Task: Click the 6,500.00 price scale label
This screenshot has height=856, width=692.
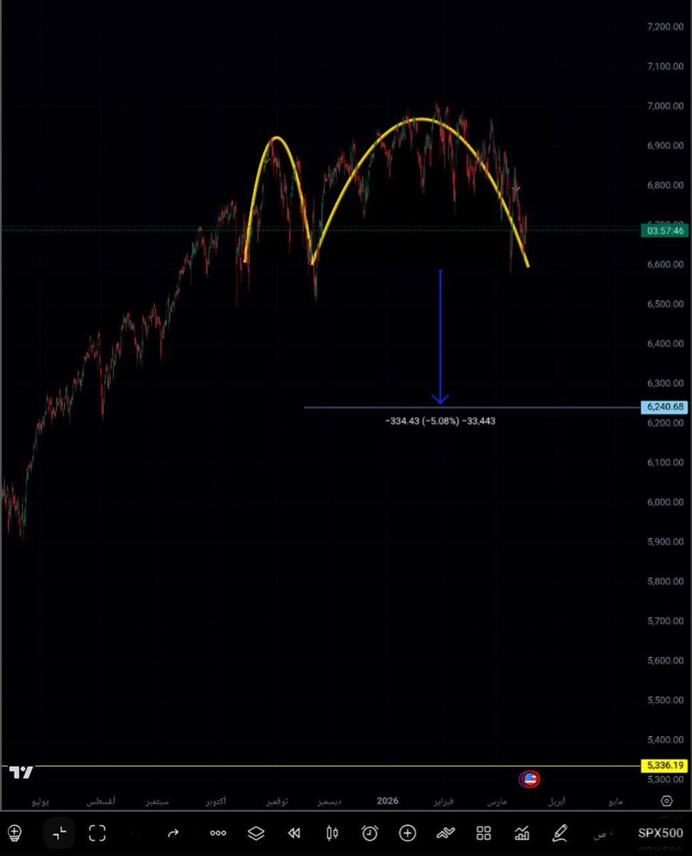Action: [x=666, y=305]
